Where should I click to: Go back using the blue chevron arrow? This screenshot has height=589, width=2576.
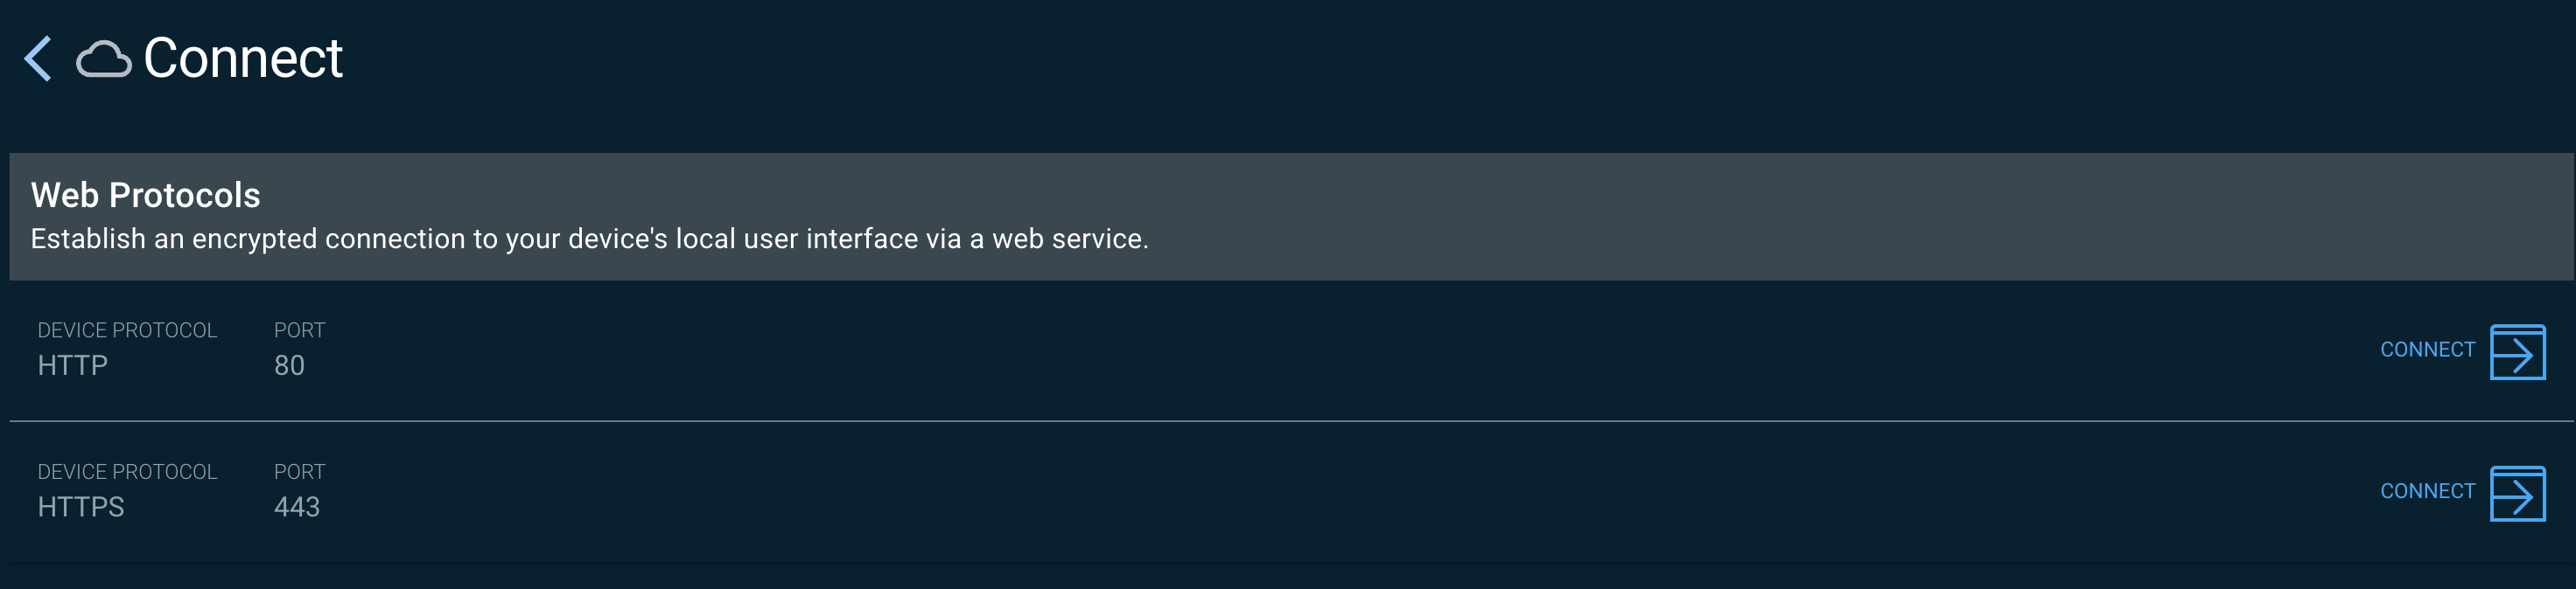(x=38, y=58)
